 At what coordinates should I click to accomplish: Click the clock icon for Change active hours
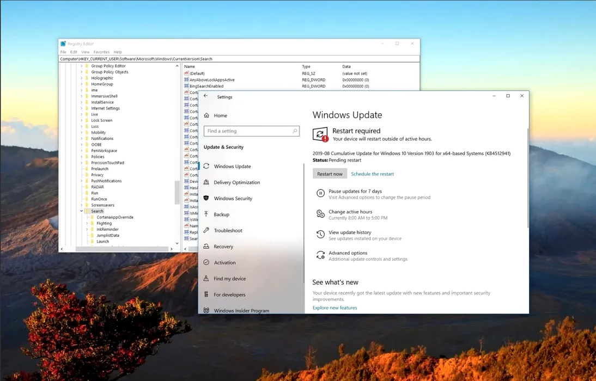click(320, 214)
